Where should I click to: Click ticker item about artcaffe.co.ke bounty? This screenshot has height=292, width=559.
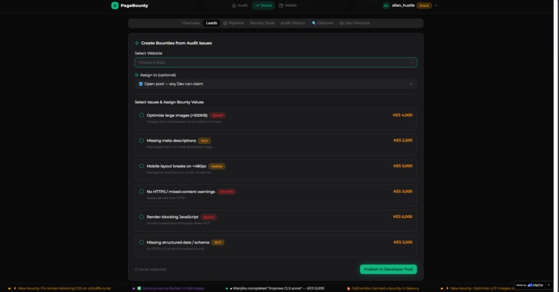(x=60, y=289)
